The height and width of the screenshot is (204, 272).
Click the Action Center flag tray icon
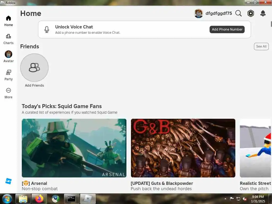[232, 199]
